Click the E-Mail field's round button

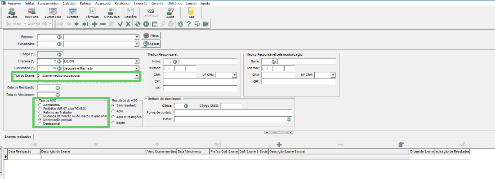coord(289,119)
